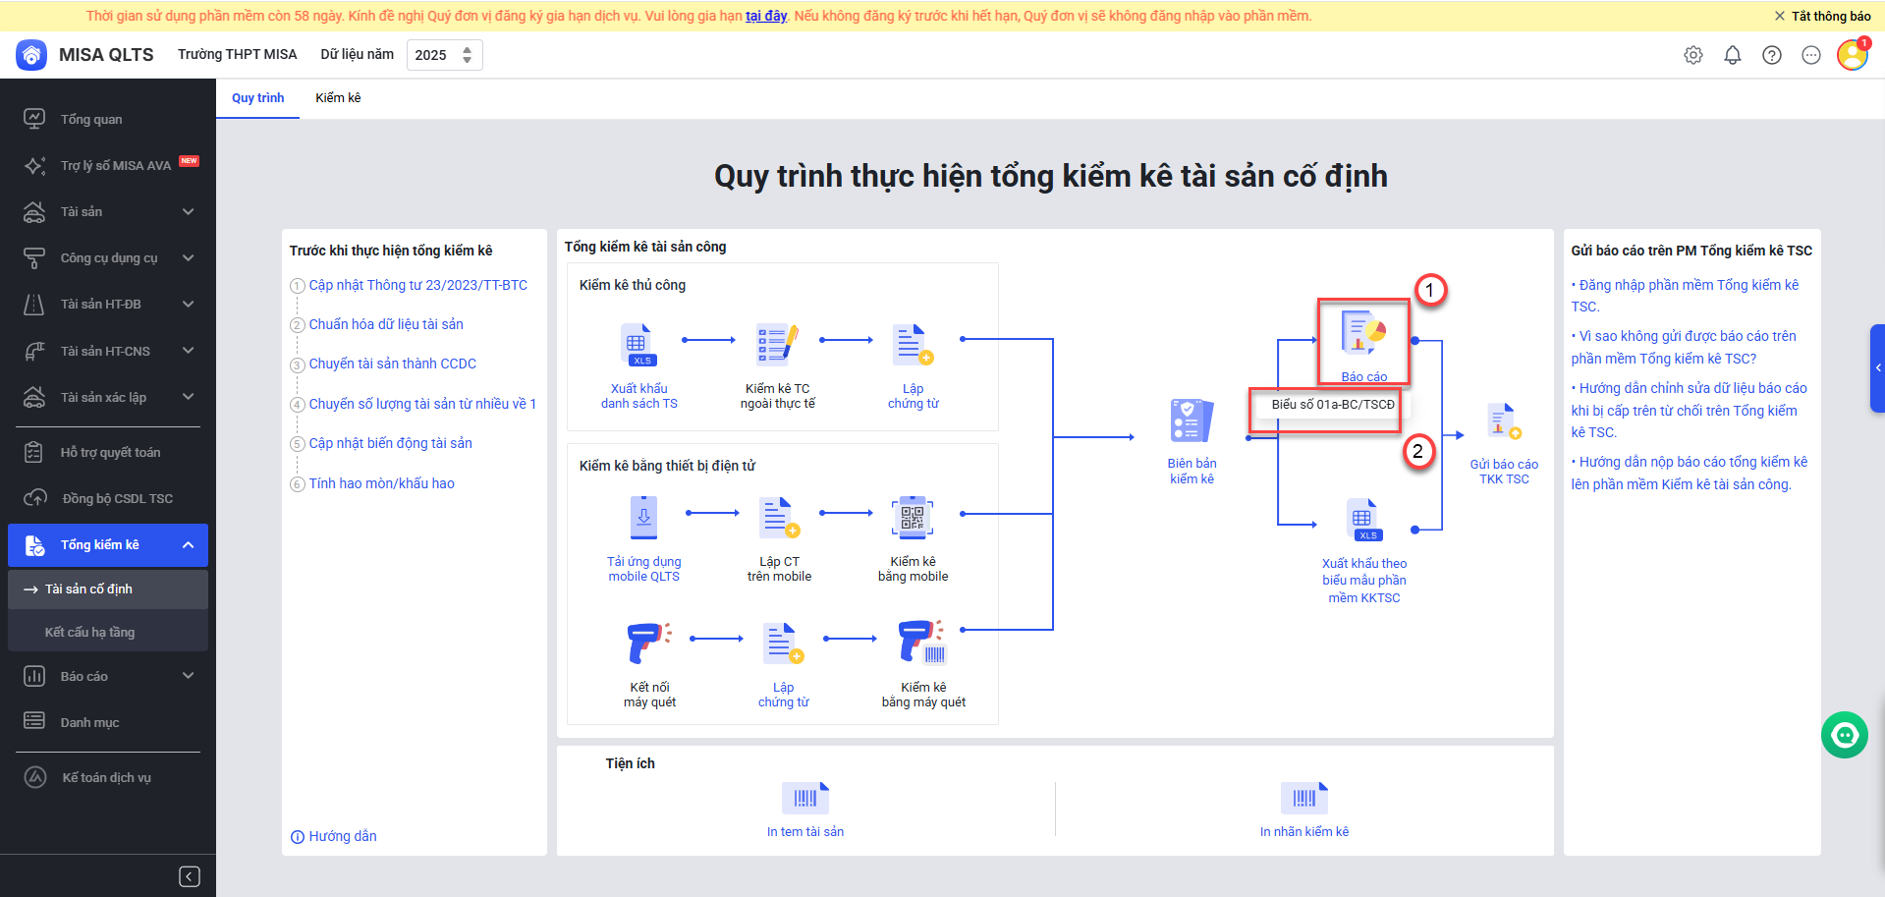Click the notification bell icon
The image size is (1885, 897).
click(1732, 55)
